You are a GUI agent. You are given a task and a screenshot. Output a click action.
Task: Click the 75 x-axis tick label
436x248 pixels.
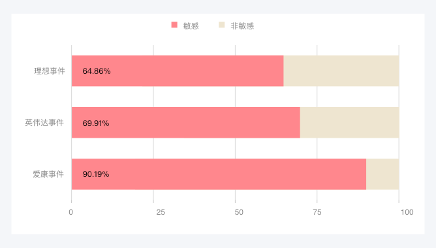click(317, 212)
